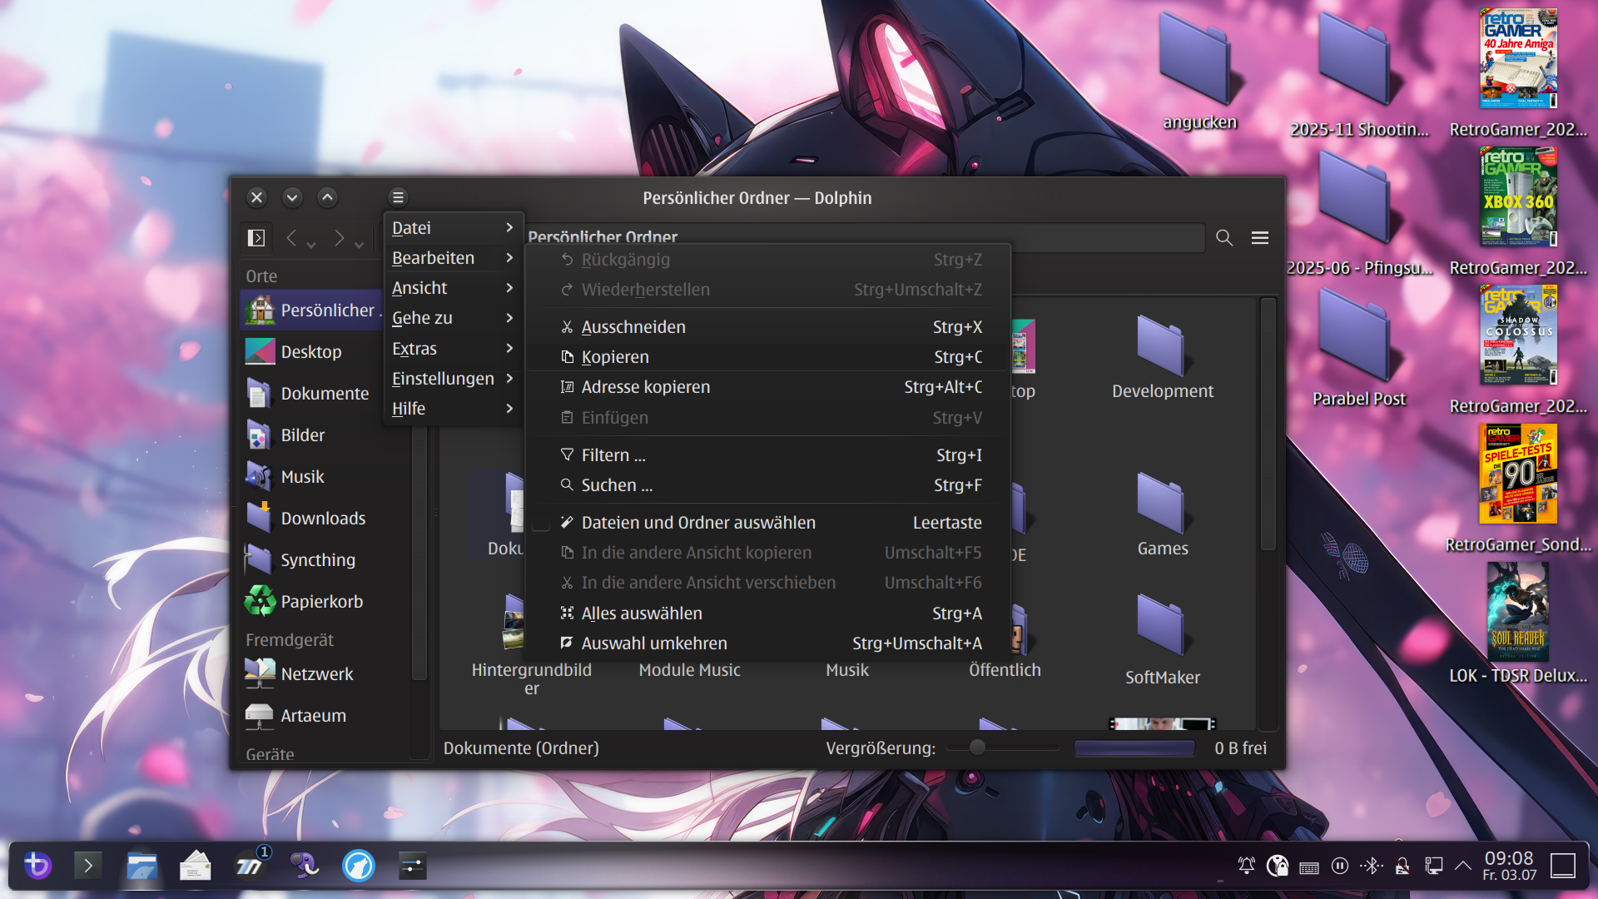Viewport: 1598px width, 899px height.
Task: Click the window title bar menu icon
Action: (398, 197)
